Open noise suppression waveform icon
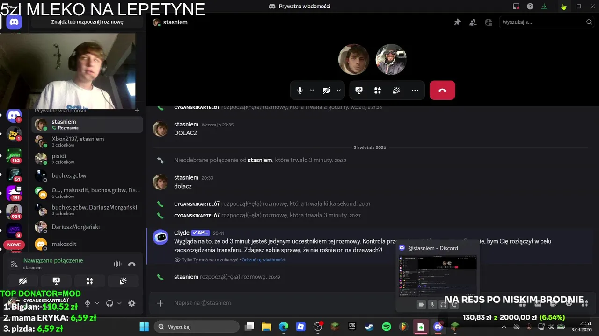 pos(117,264)
